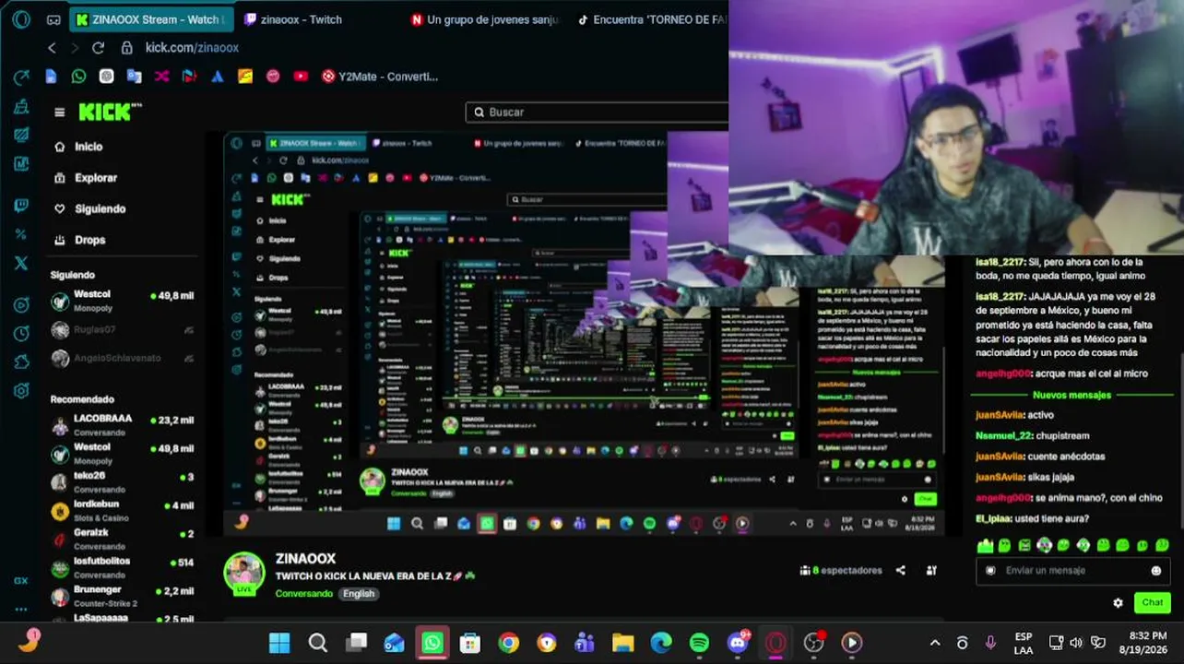Open LACOBRAAA recommended channel
The image size is (1184, 664).
[x=123, y=424]
